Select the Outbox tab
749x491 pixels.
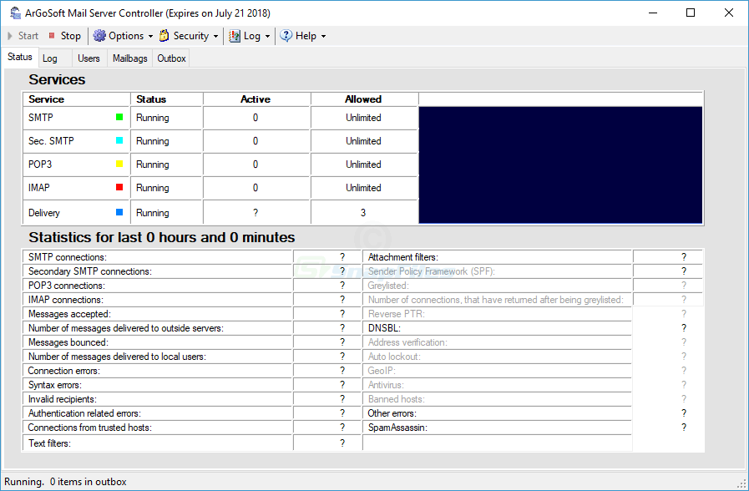coord(170,58)
